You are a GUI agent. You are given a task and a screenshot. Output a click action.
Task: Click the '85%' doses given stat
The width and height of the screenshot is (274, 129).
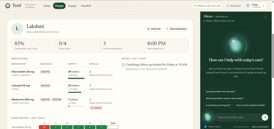tap(19, 44)
